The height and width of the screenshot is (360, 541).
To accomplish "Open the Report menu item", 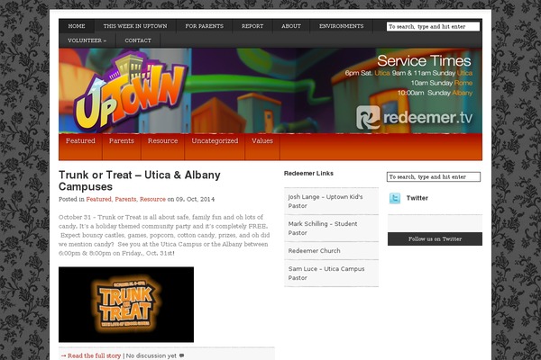I will tap(252, 26).
